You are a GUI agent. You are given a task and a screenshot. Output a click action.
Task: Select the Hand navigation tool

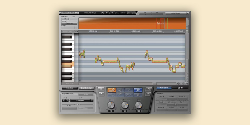point(138,95)
